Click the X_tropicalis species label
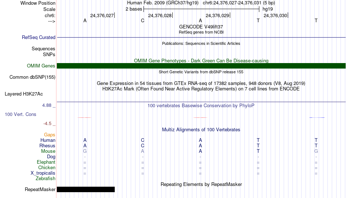This screenshot has width=346, height=198. 43,173
